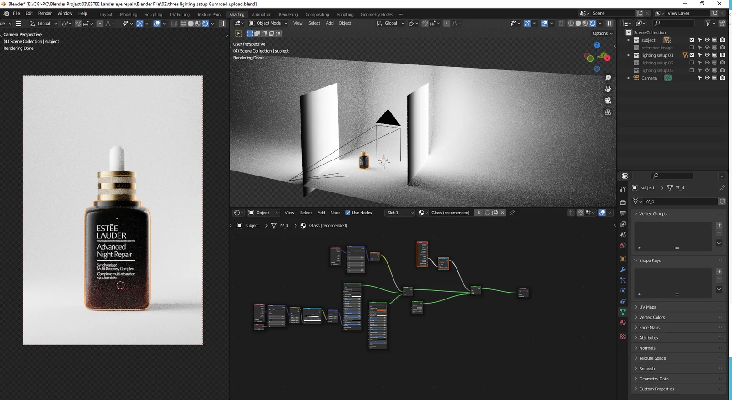Open the View Layer properties tab
The image size is (732, 400).
[623, 224]
